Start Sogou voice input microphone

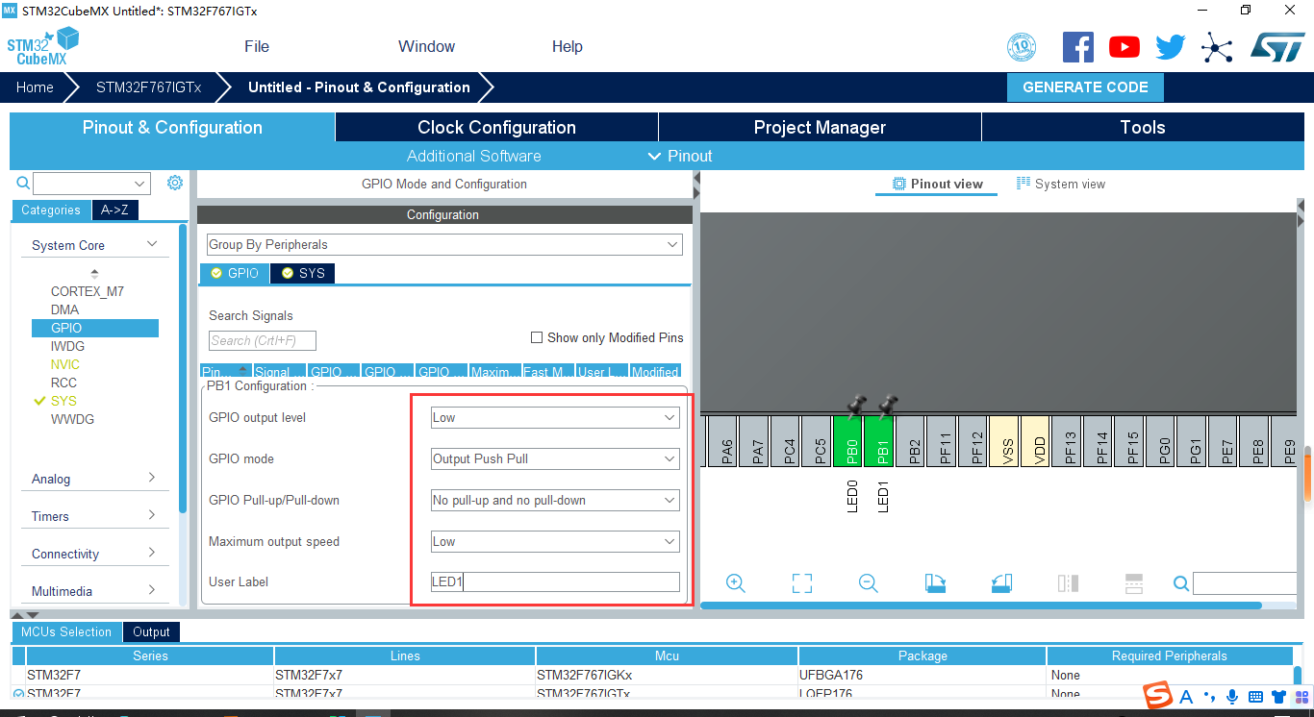(x=1232, y=697)
